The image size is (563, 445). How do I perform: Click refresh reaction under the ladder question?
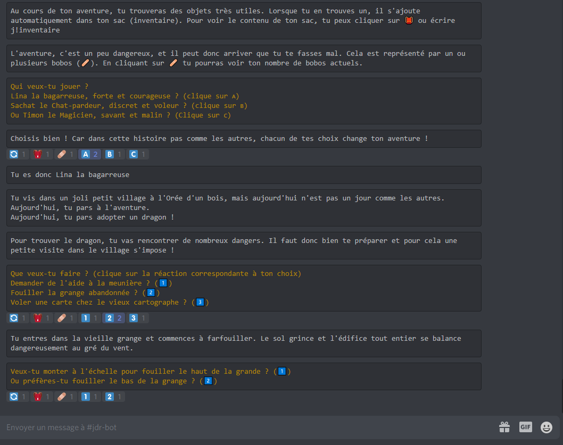[18, 397]
